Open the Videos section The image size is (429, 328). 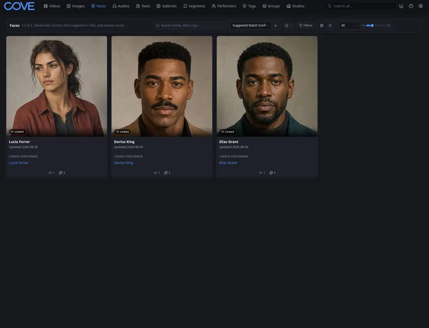[x=52, y=6]
